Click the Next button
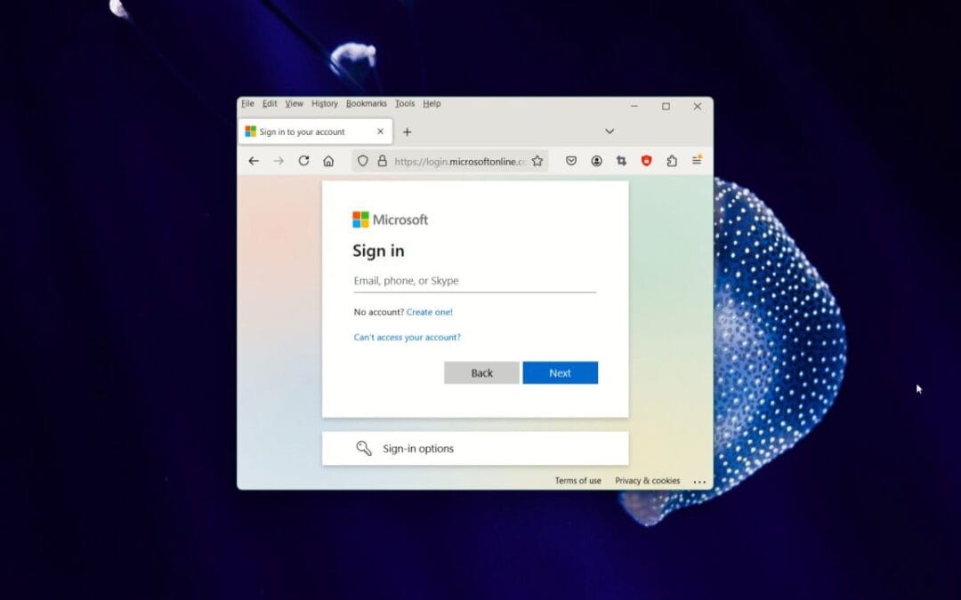Image resolution: width=961 pixels, height=600 pixels. click(x=560, y=372)
